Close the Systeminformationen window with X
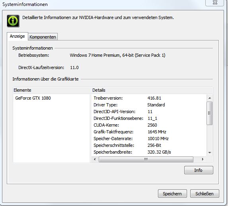 (x=215, y=3)
